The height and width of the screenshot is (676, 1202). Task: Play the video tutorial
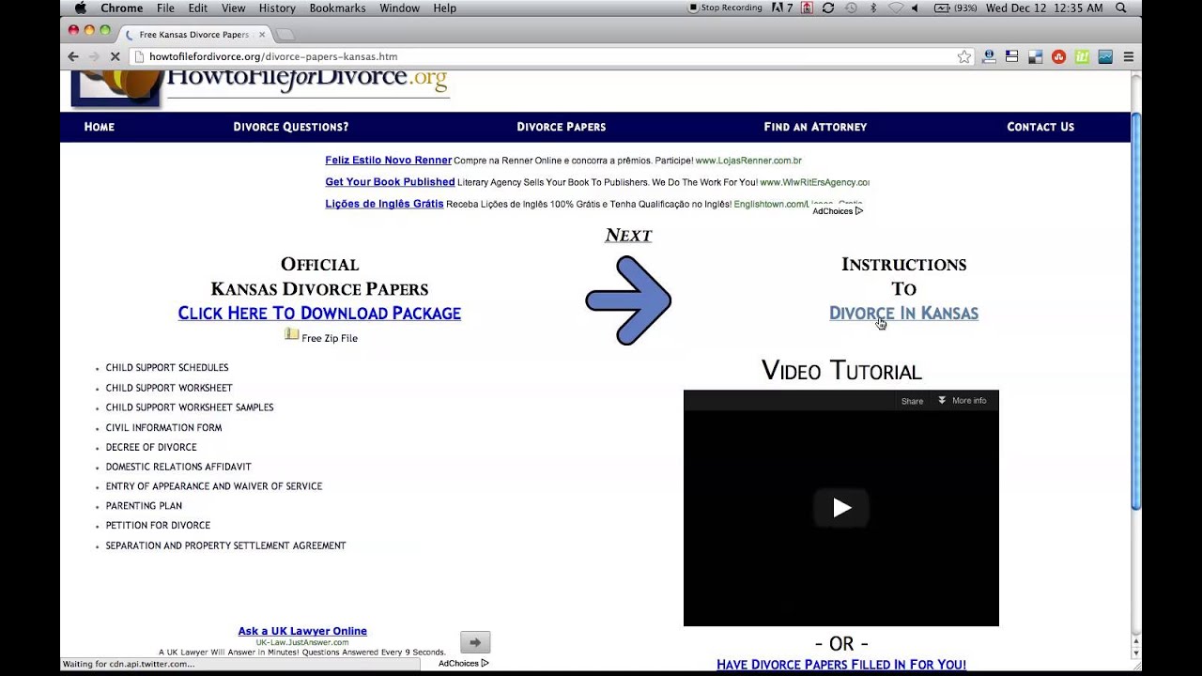[841, 508]
